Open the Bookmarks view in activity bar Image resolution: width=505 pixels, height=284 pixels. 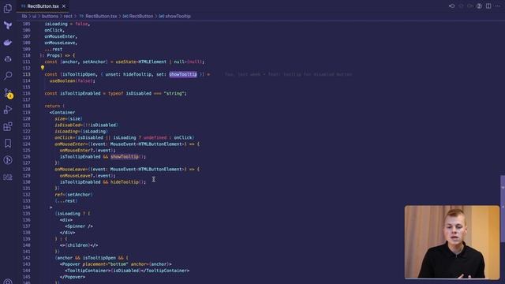coord(8,144)
